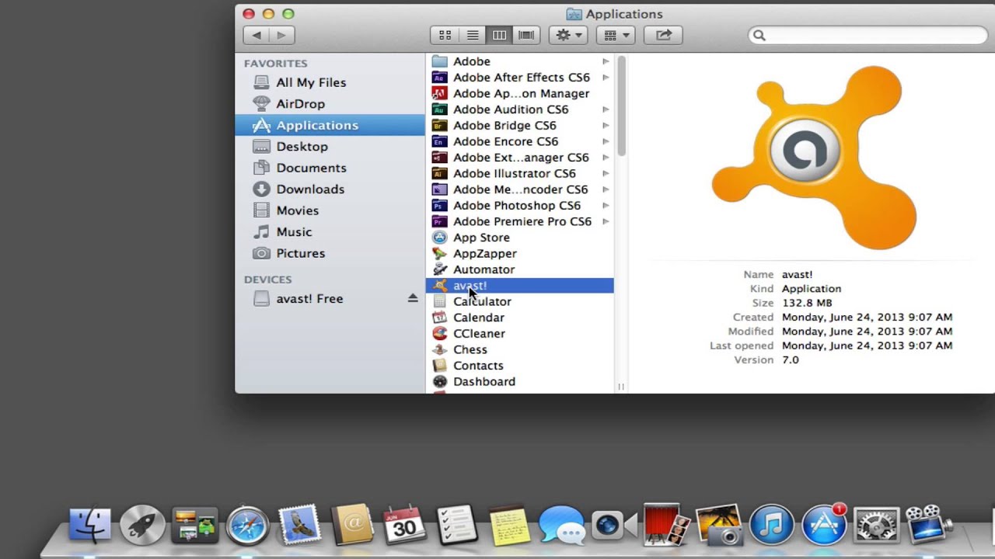The image size is (995, 559).
Task: Go forward using the toolbar forward arrow
Action: click(281, 35)
